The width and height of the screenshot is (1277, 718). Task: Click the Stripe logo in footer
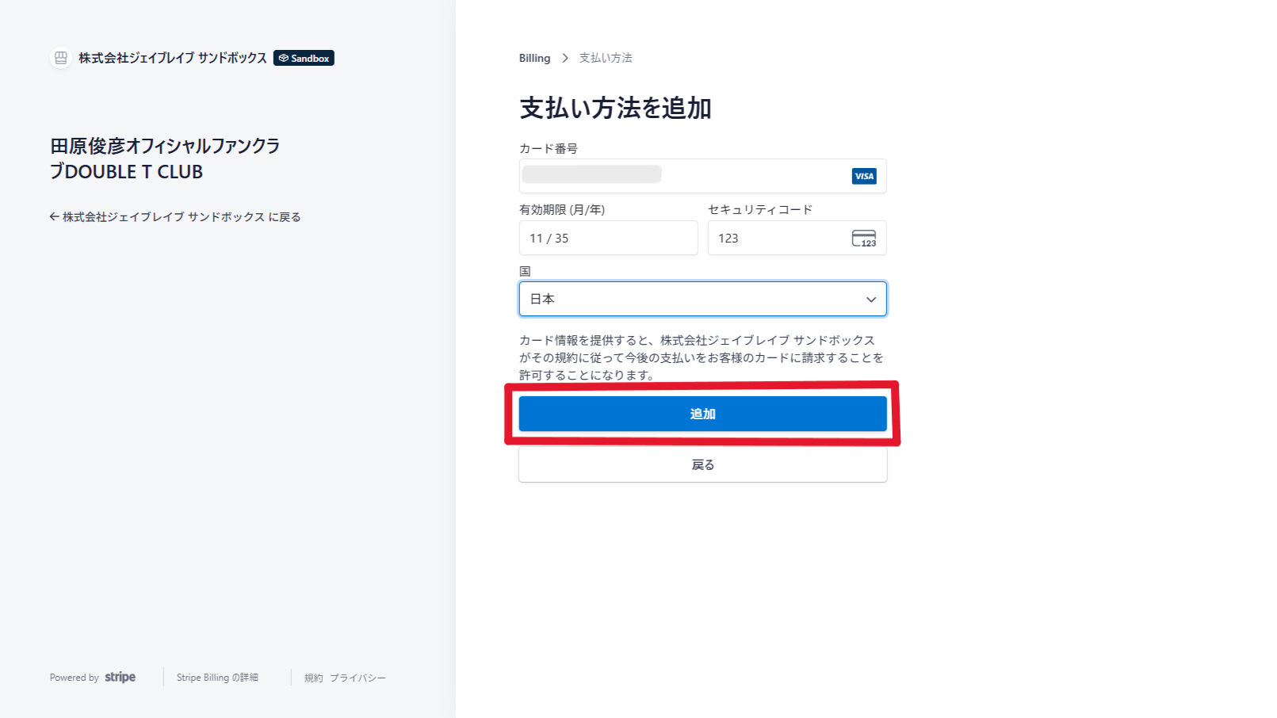click(x=120, y=678)
